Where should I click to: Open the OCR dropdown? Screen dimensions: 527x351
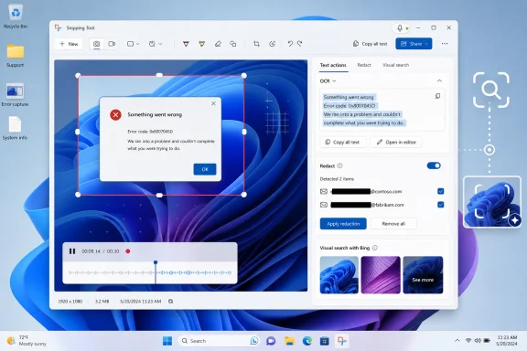pyautogui.click(x=328, y=81)
